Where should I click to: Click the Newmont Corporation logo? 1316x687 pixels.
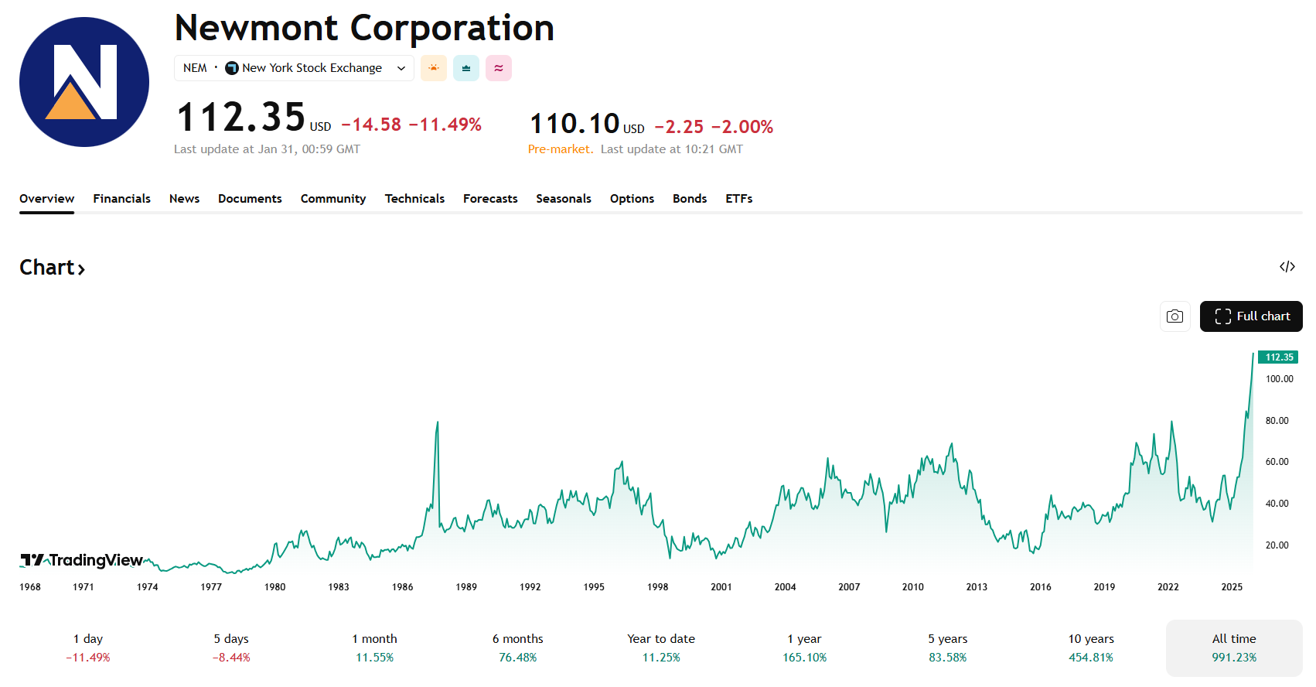(x=84, y=82)
